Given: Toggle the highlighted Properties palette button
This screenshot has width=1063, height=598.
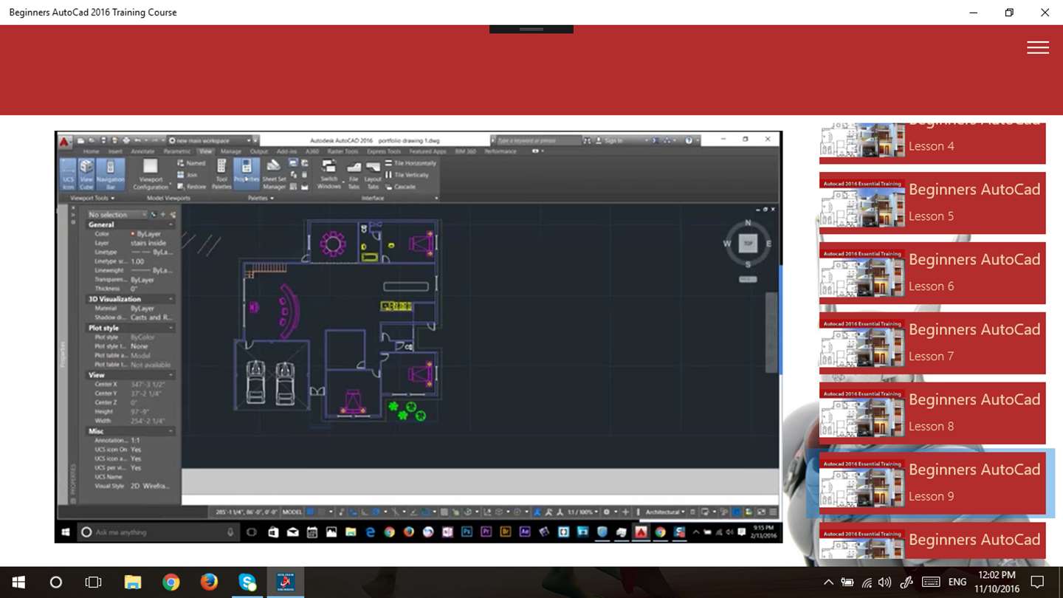Looking at the screenshot, I should pyautogui.click(x=246, y=175).
